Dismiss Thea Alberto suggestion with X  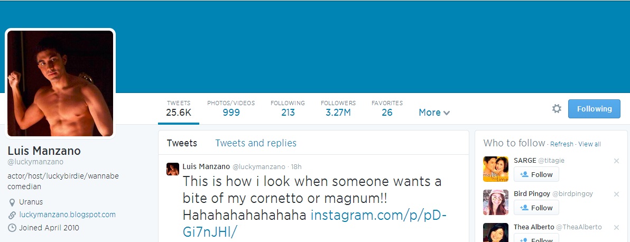click(616, 228)
